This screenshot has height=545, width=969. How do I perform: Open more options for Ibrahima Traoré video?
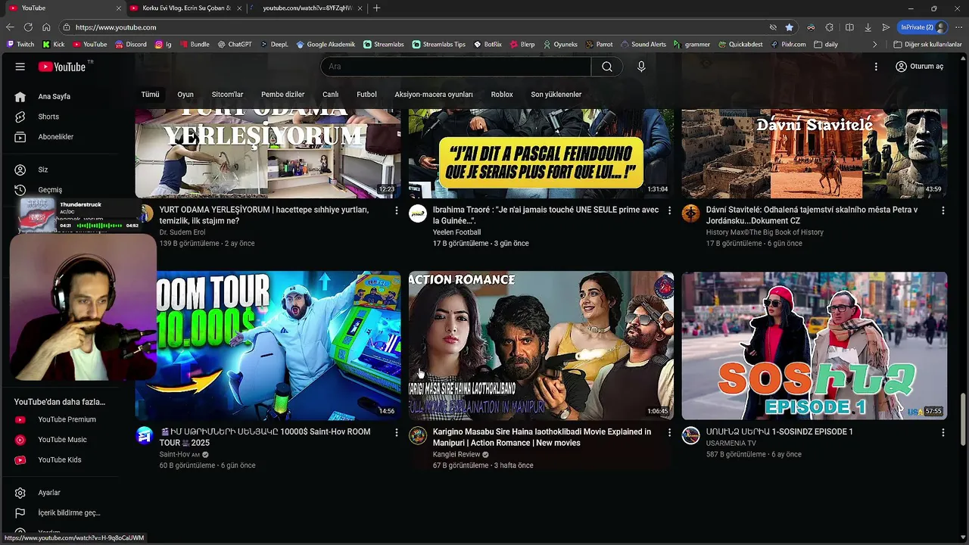pos(669,210)
